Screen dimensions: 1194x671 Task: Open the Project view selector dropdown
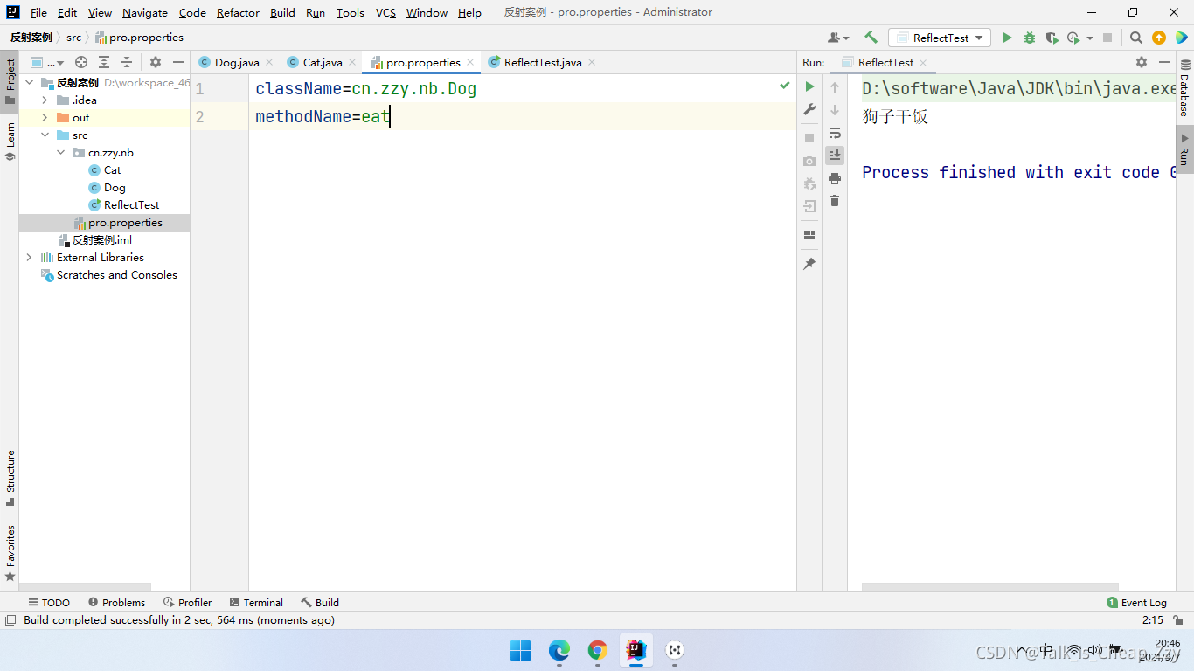coord(48,62)
